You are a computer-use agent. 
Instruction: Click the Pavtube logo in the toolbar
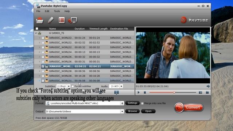(x=194, y=20)
